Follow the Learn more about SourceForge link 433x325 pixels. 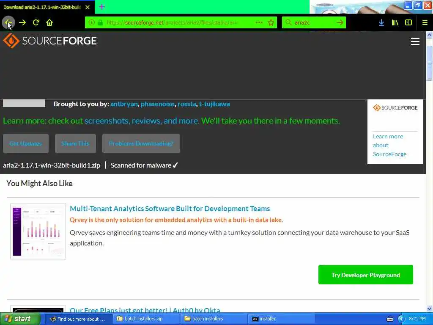[389, 146]
